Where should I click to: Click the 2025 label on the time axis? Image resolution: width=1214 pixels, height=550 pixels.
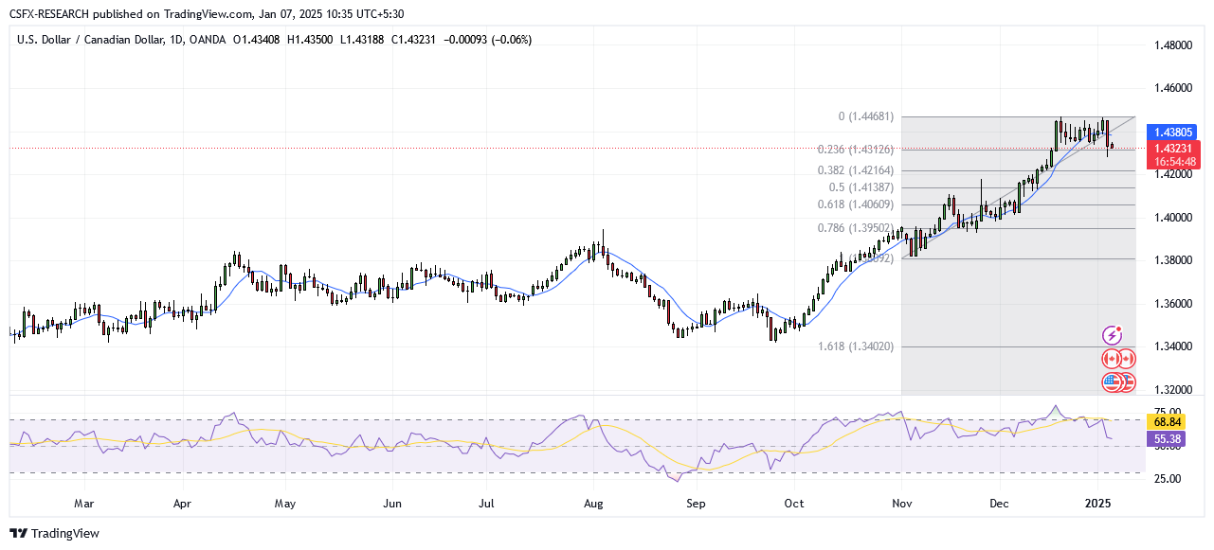pyautogui.click(x=1097, y=504)
